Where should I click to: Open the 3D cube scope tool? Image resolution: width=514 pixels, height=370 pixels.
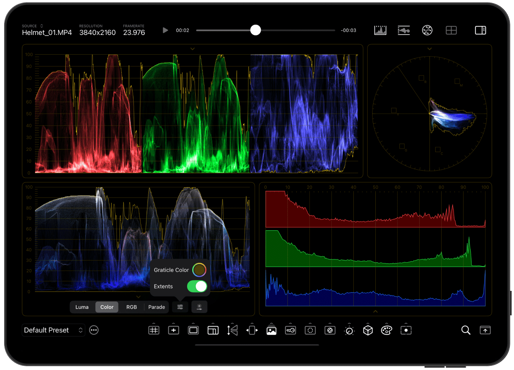[367, 330]
